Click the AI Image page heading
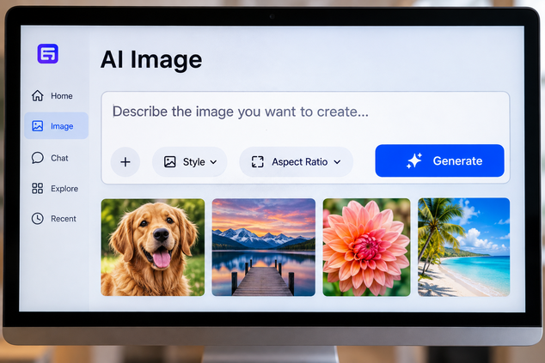Screen dimensions: 545x363 tap(151, 60)
